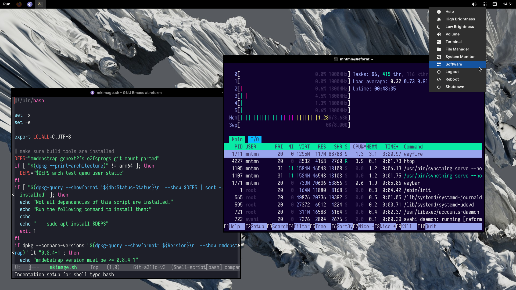Click the Emacs icon in top panel
The image size is (516, 290).
30,4
